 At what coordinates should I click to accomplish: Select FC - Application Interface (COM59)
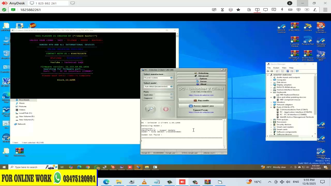tap(296, 112)
